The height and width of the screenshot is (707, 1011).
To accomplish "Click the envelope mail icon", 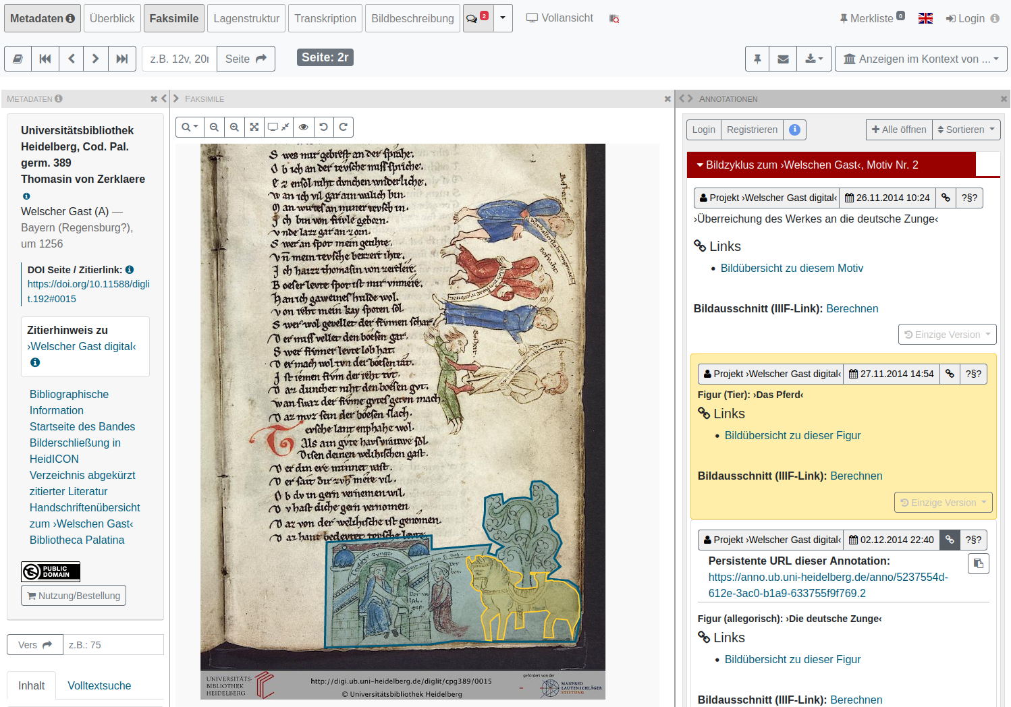I will point(783,59).
